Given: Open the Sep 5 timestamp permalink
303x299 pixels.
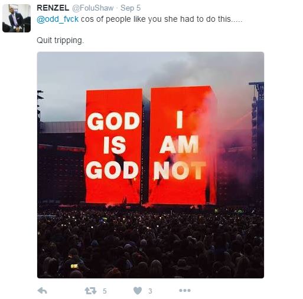Looking at the screenshot, I should click(x=131, y=8).
